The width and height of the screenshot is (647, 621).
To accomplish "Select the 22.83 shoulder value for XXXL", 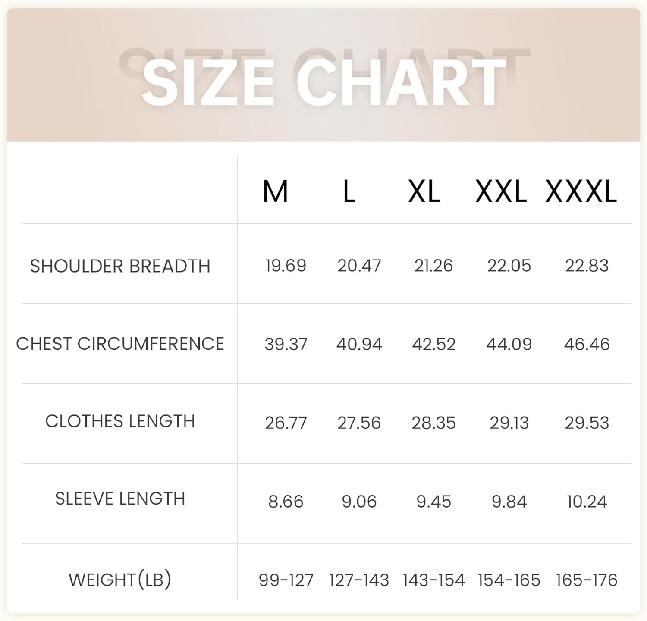I will [587, 266].
